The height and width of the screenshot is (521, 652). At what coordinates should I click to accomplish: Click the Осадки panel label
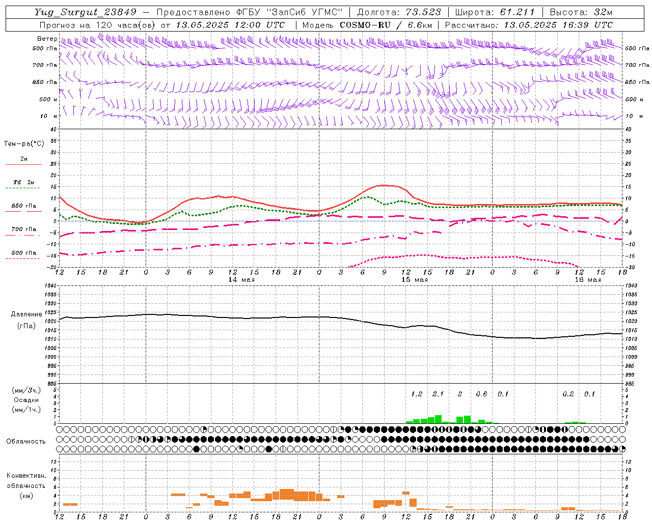tap(26, 400)
